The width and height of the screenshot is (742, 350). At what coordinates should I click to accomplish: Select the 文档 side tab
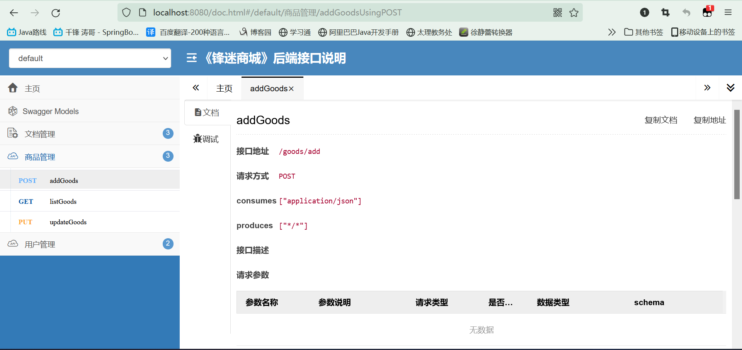coord(207,113)
